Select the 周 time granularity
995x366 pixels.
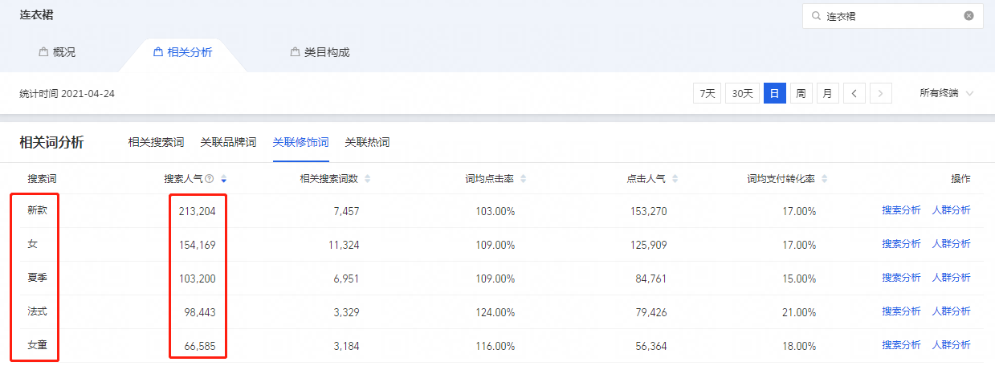(801, 93)
